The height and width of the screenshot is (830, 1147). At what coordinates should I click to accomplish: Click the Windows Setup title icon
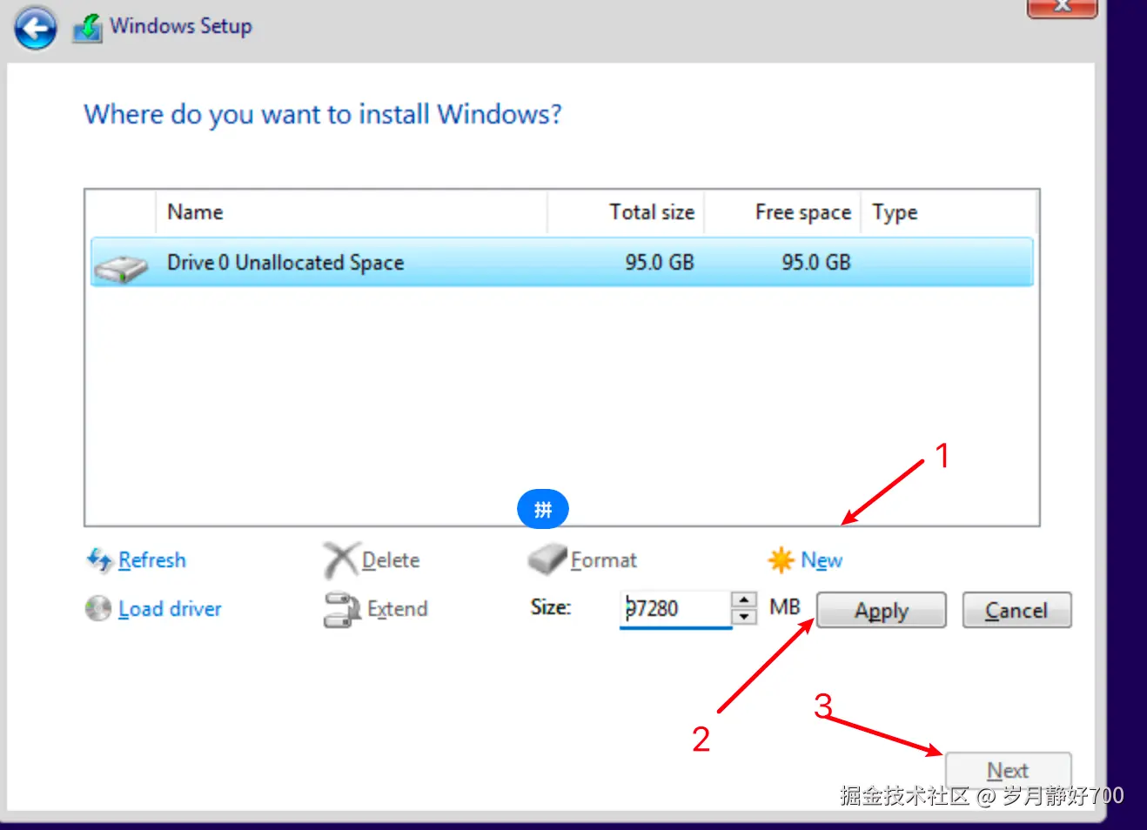click(x=88, y=27)
